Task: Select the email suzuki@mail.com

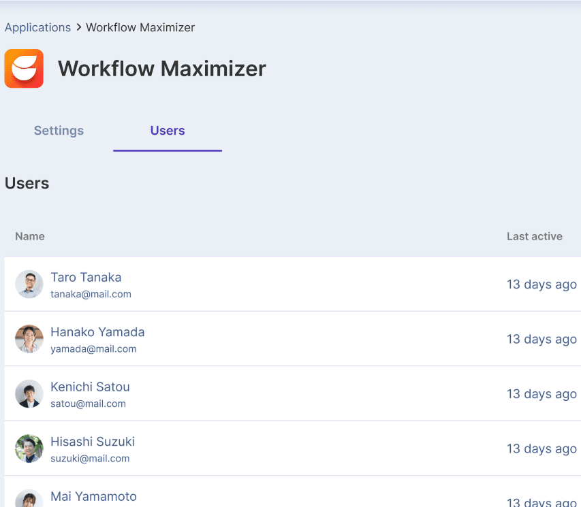Action: (90, 458)
